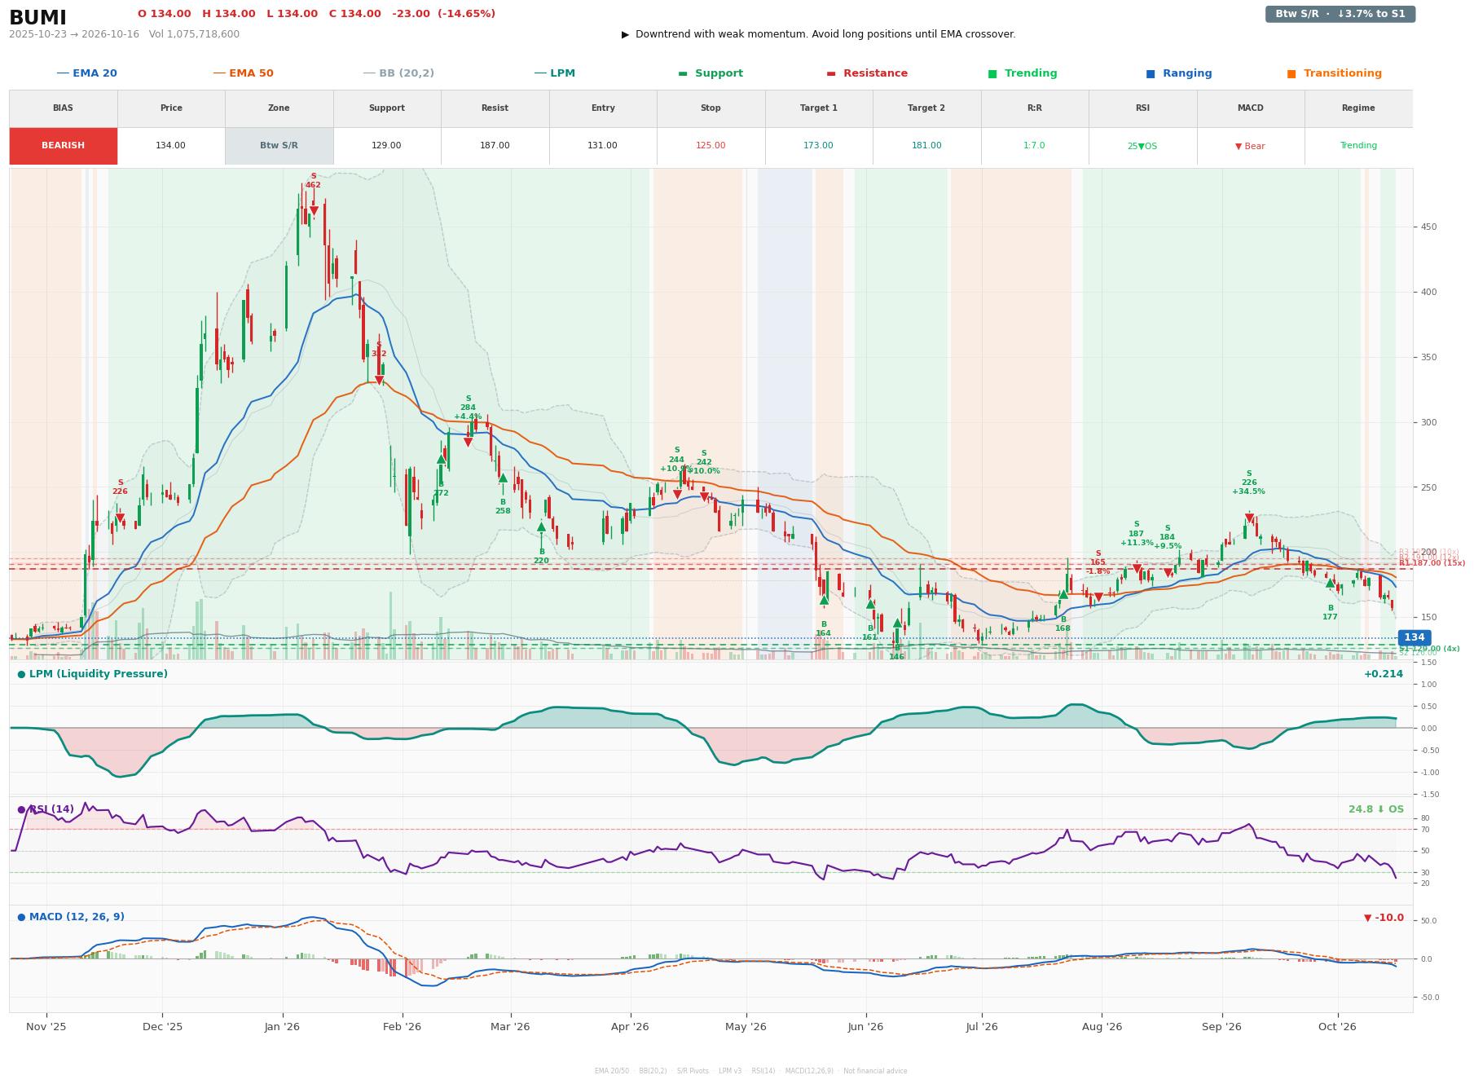Viewport: 1474px width, 1084px height.
Task: Click the MACD value -10.0 indicator
Action: (1384, 918)
